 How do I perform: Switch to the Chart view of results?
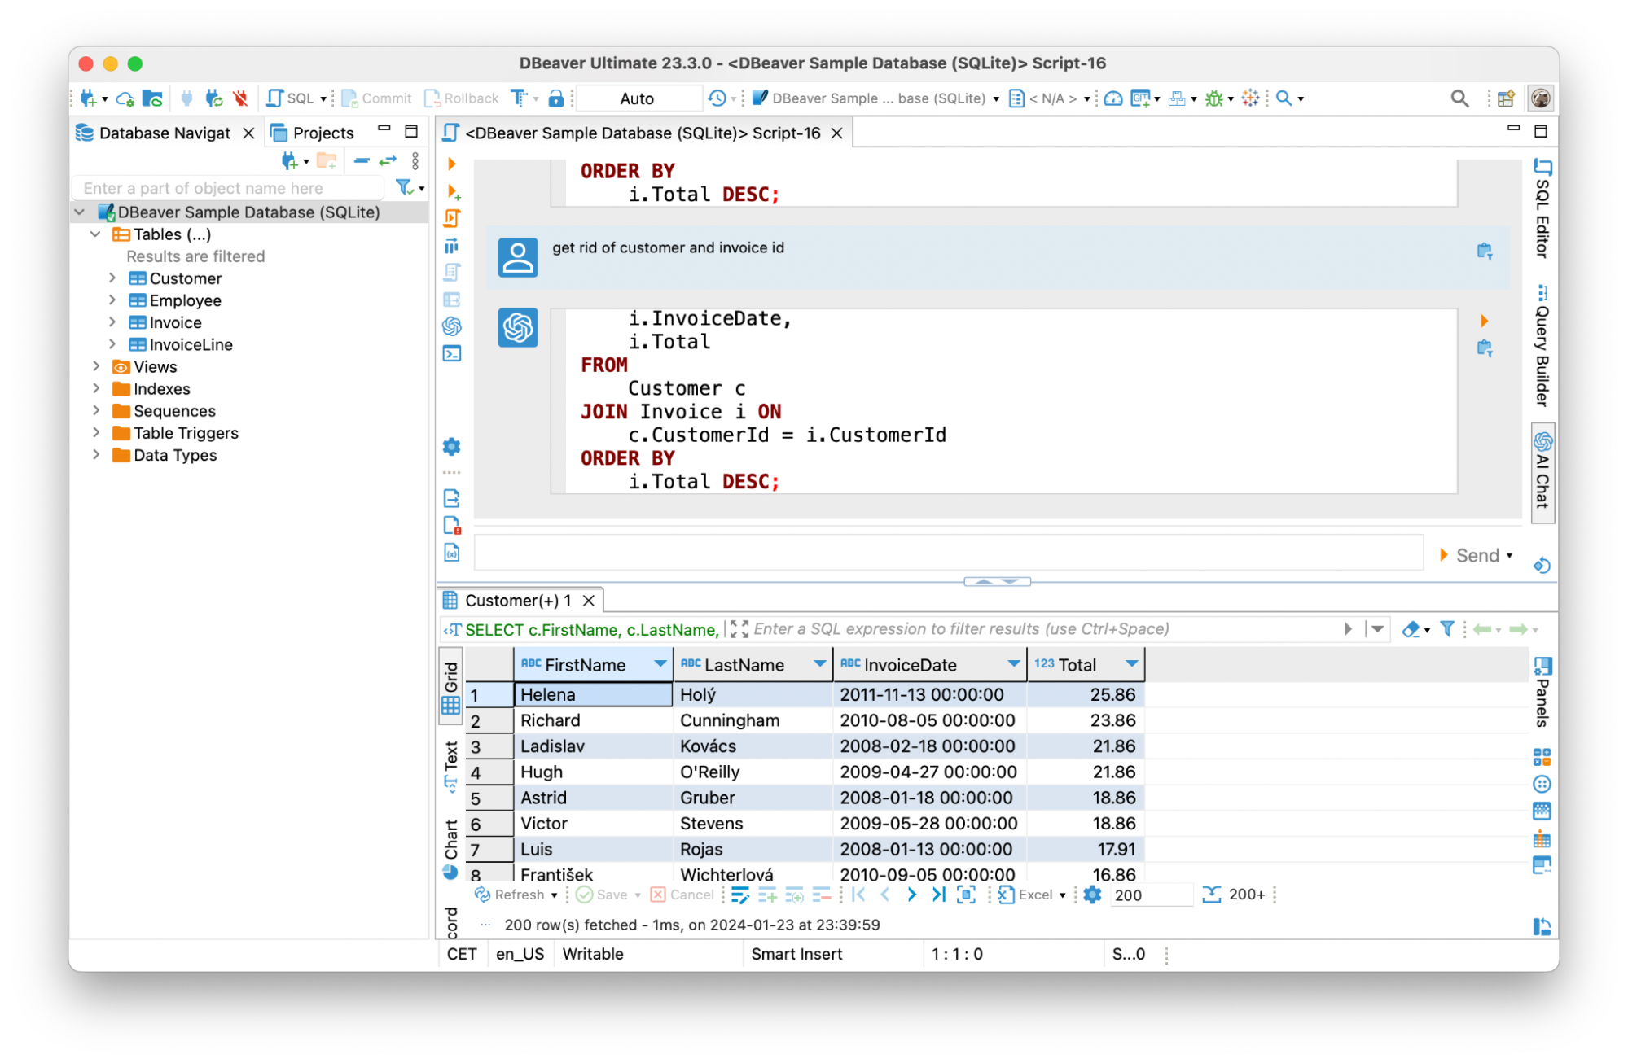450,838
